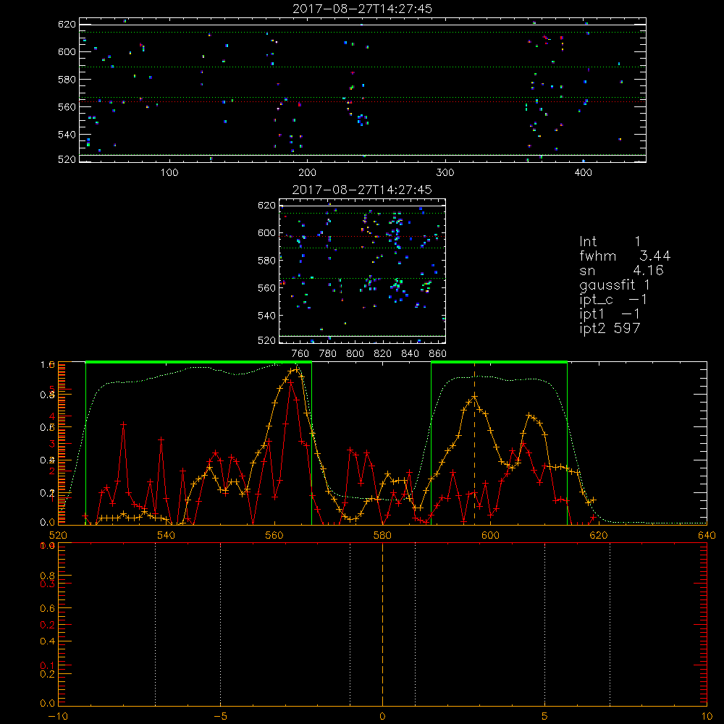This screenshot has height=724, width=724.
Task: Click x-axis label '640' on the profile plot
Action: click(707, 535)
